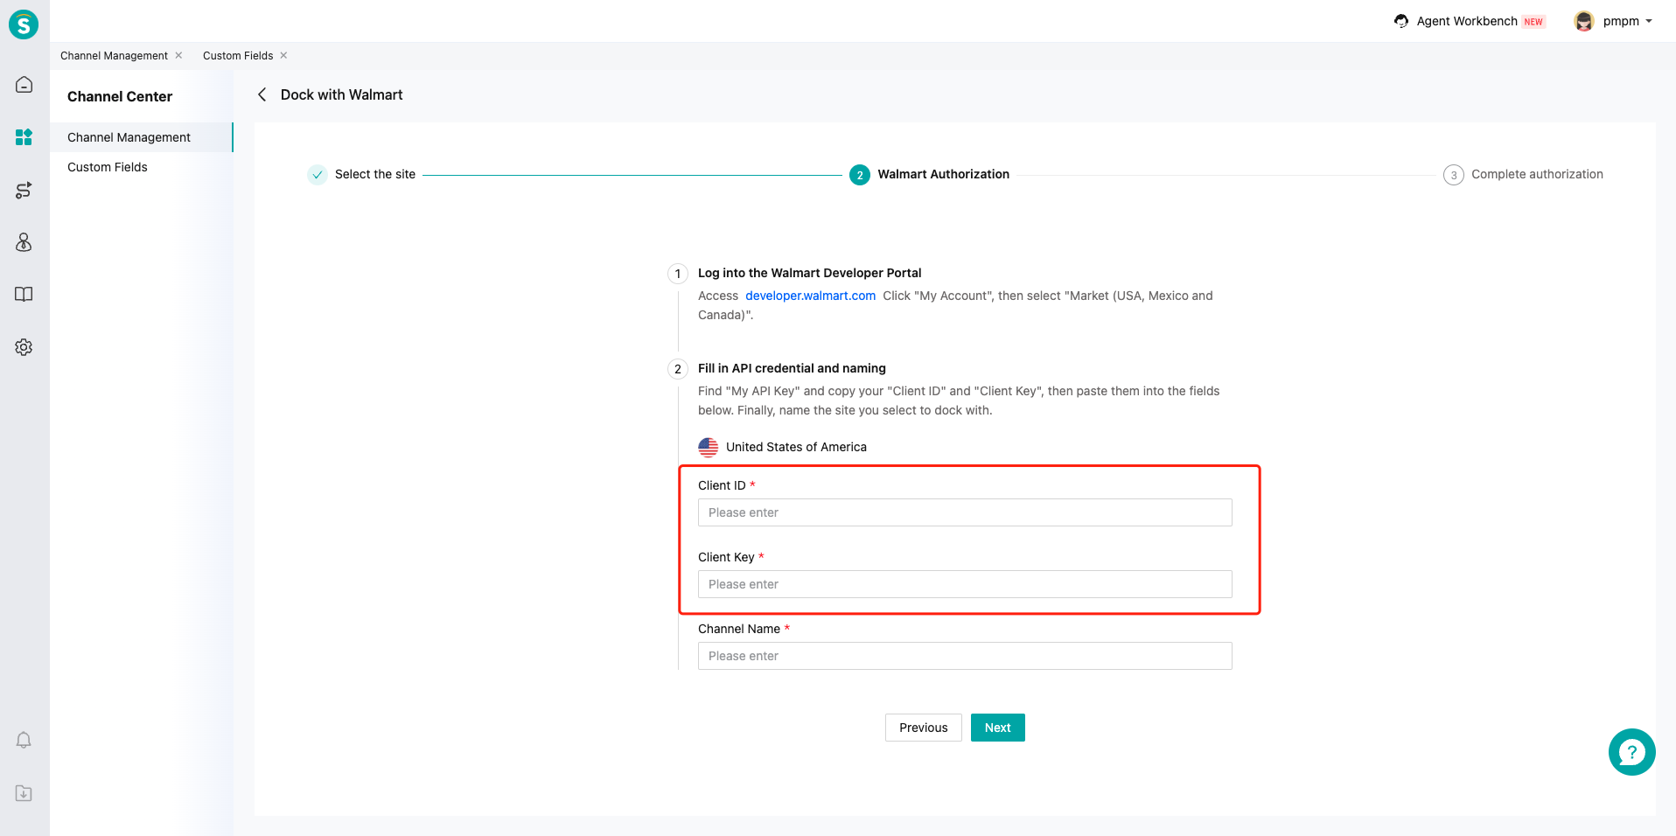
Task: Click Log into the Walmart Developer Portal text
Action: coord(810,273)
